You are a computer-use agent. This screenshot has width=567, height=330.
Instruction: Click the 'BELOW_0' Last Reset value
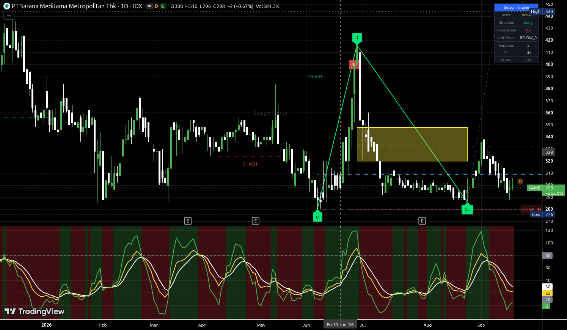528,38
